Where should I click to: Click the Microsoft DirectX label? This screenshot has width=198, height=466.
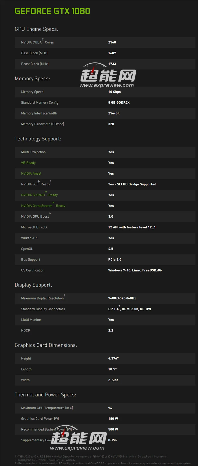34,227
